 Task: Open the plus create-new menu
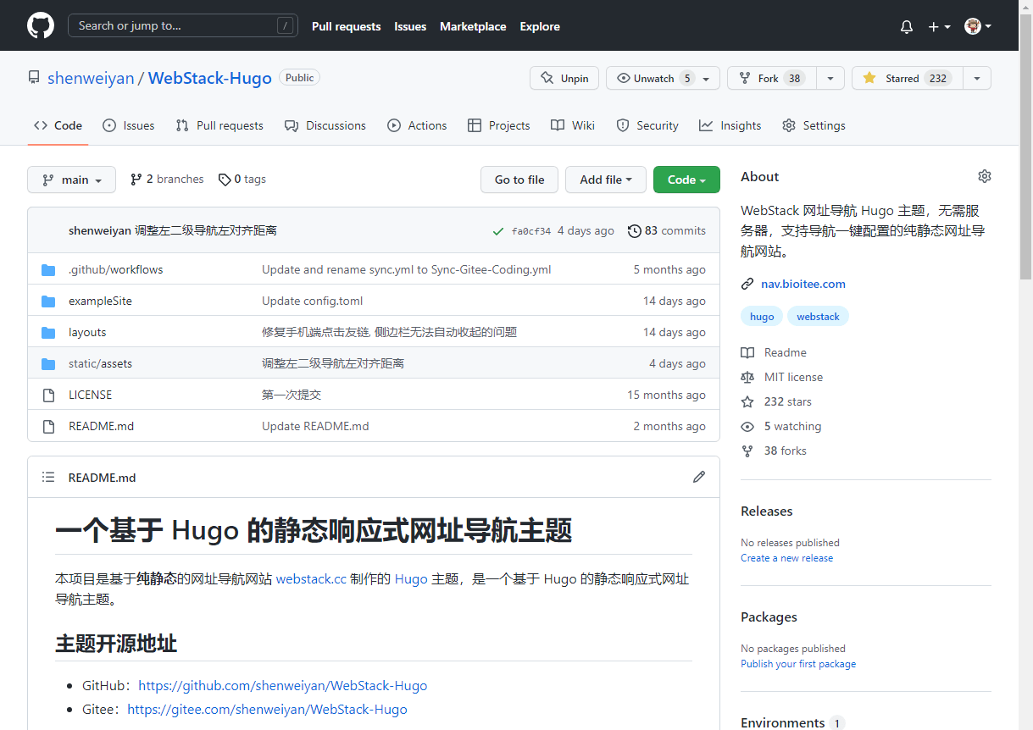[939, 26]
